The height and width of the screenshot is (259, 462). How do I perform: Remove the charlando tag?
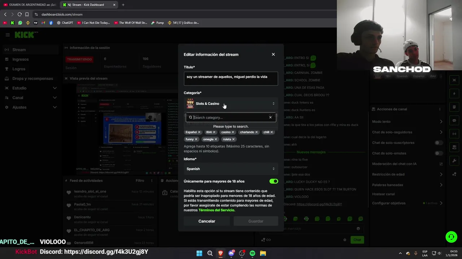pyautogui.click(x=257, y=132)
